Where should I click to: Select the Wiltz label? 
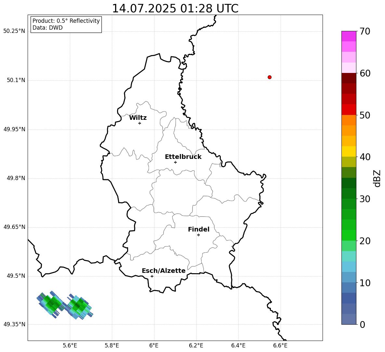pyautogui.click(x=138, y=118)
